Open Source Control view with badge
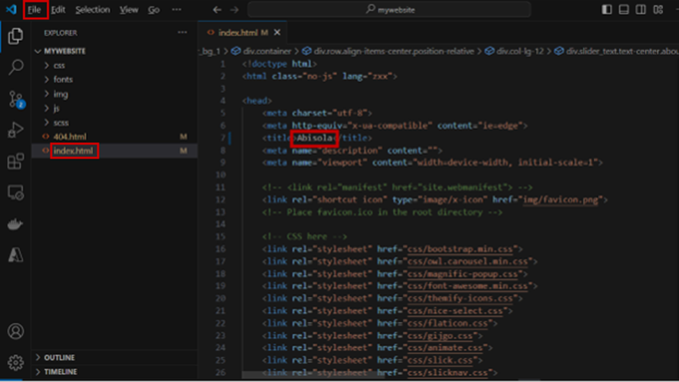Screen dimensions: 679x382 coord(15,99)
